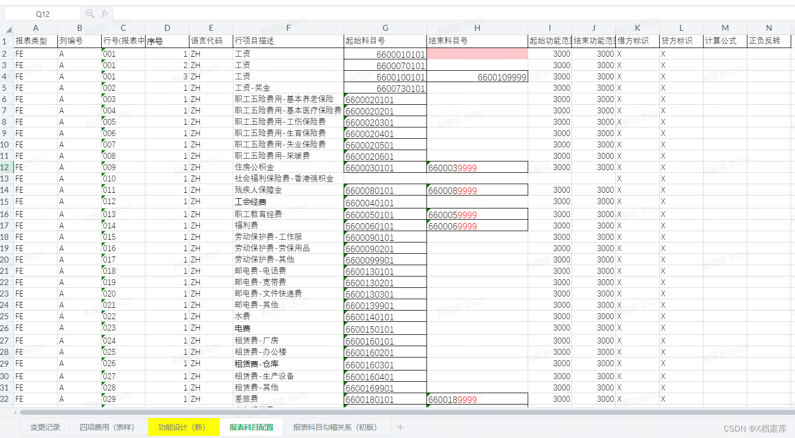Click header cell 行项目描述
This screenshot has width=795, height=438.
coord(288,41)
